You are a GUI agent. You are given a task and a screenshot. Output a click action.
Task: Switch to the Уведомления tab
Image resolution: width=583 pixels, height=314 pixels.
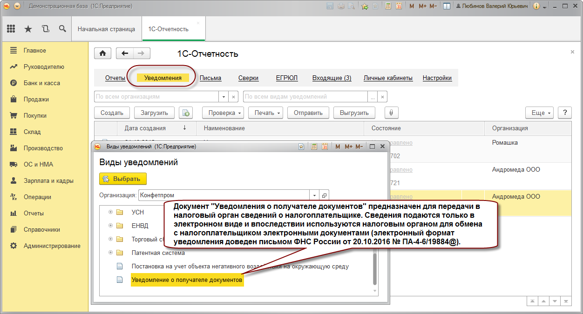coord(163,78)
